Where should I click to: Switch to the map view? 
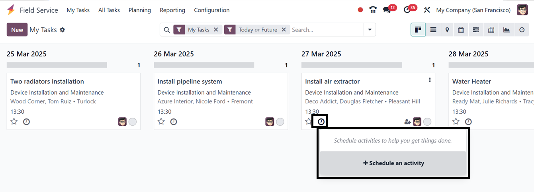(447, 30)
